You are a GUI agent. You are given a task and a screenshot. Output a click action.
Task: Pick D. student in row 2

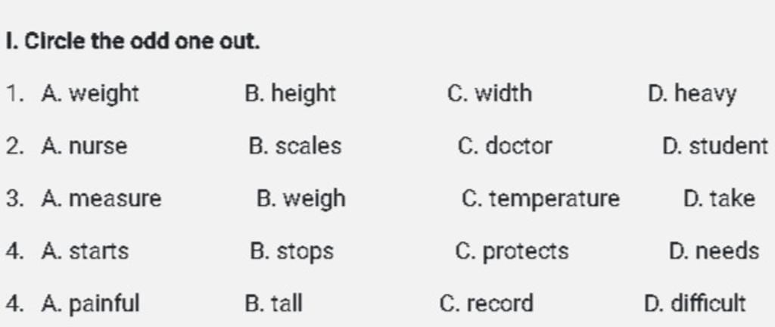715,146
